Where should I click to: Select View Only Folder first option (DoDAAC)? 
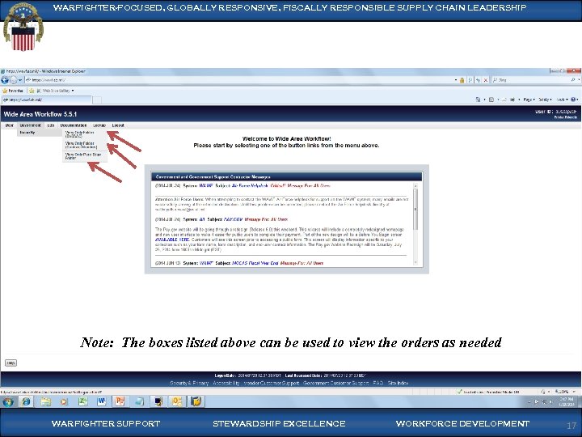coord(85,134)
